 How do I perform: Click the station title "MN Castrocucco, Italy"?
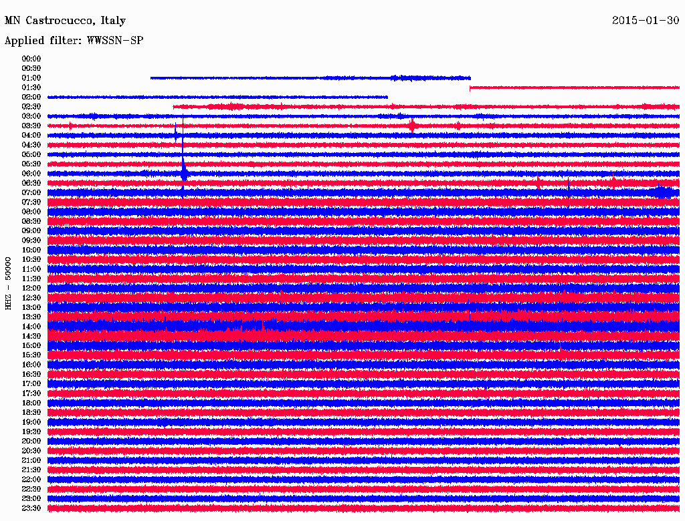[65, 21]
